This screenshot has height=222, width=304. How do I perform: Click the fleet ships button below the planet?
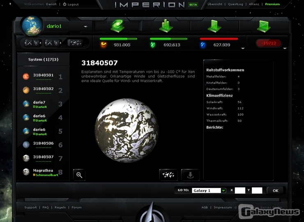pos(168,175)
